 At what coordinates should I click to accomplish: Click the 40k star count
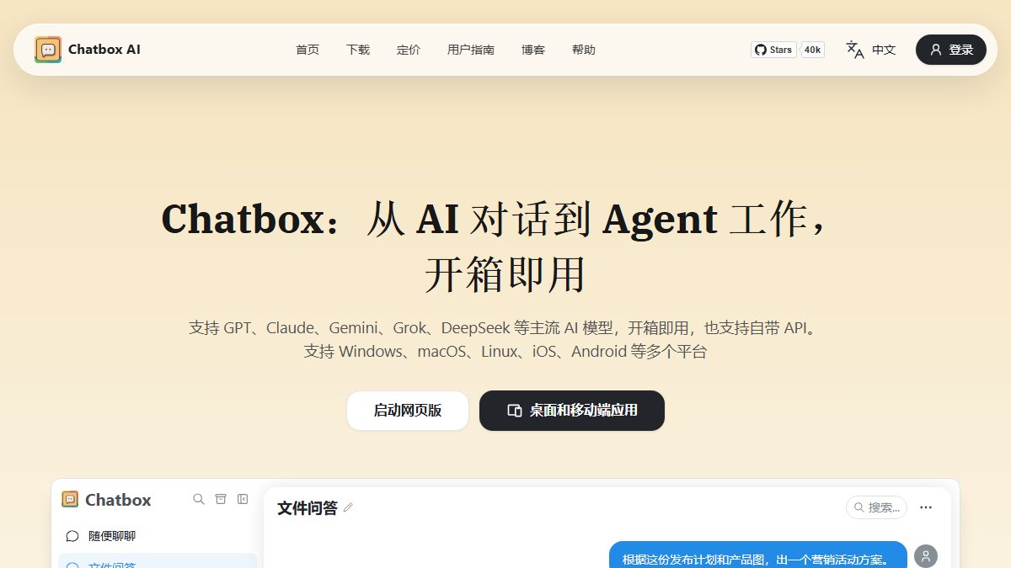[812, 50]
